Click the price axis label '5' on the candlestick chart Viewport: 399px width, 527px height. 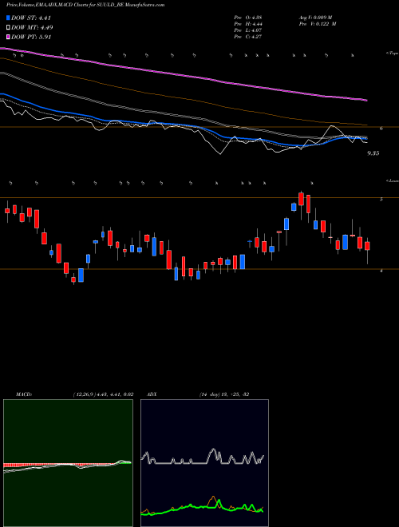pos(381,200)
